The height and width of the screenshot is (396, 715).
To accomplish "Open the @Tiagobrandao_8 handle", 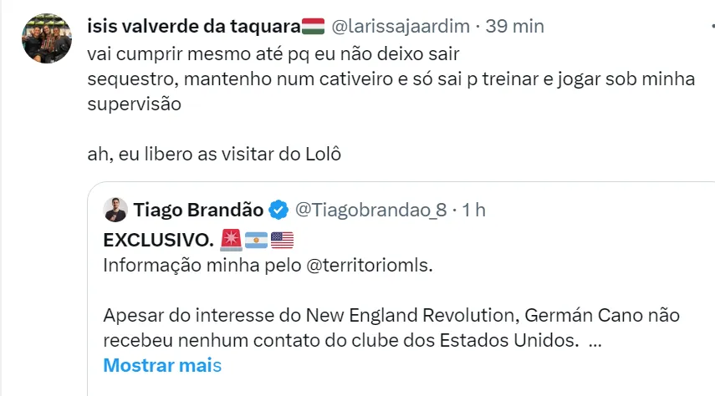I will click(x=370, y=210).
